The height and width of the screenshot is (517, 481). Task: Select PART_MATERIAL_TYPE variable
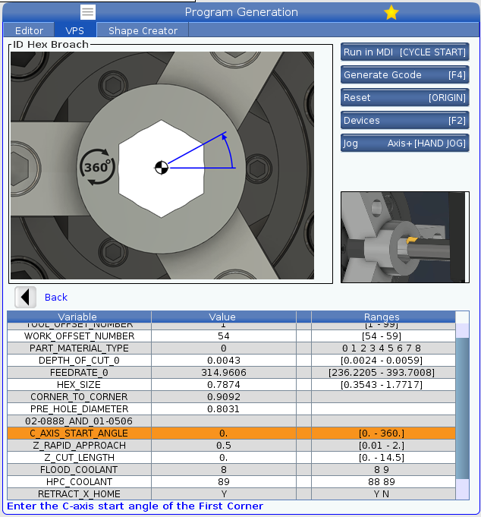(x=79, y=348)
